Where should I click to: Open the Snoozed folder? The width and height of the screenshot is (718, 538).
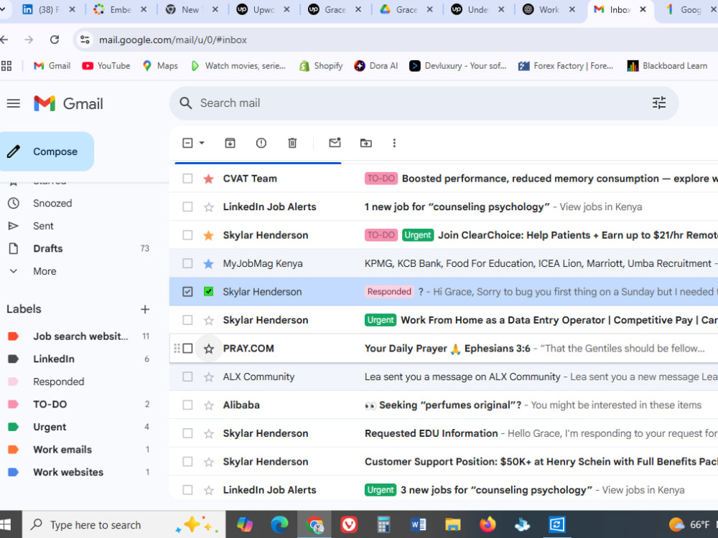point(52,203)
